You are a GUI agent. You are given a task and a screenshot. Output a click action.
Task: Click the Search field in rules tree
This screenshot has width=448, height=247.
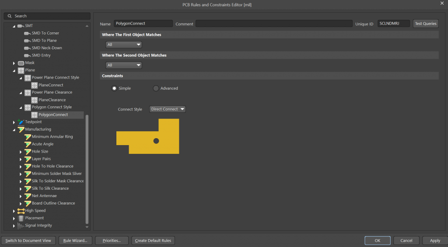[47, 16]
